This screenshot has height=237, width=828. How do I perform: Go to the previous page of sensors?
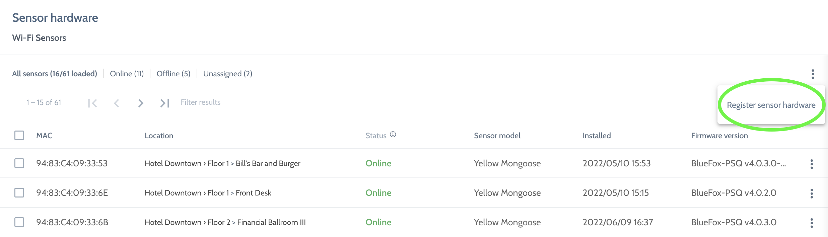pos(117,103)
